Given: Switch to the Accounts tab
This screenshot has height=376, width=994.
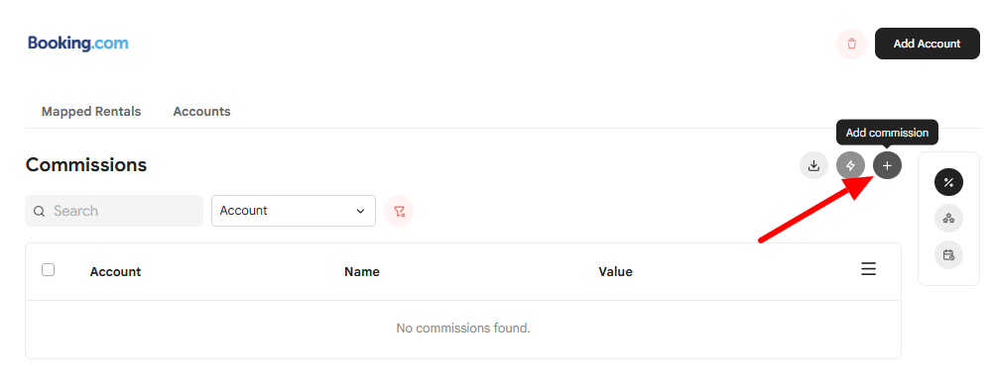Looking at the screenshot, I should coord(201,111).
